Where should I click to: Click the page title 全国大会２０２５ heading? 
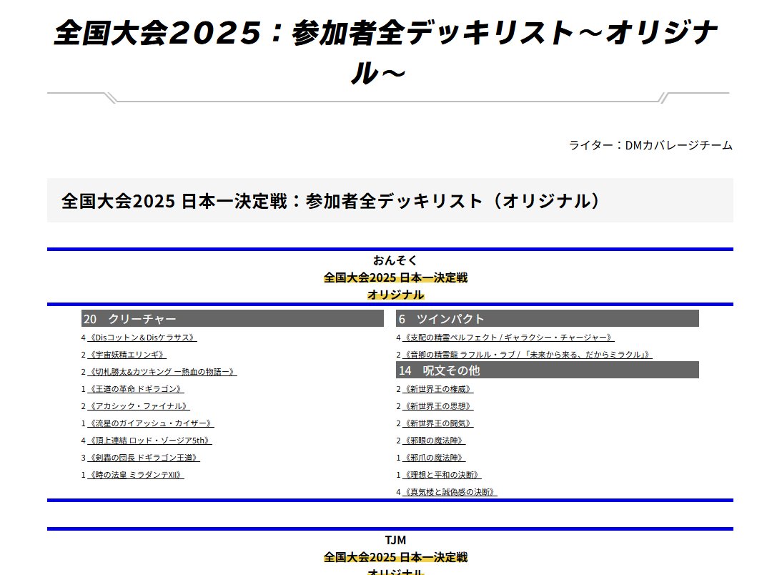pos(391,50)
